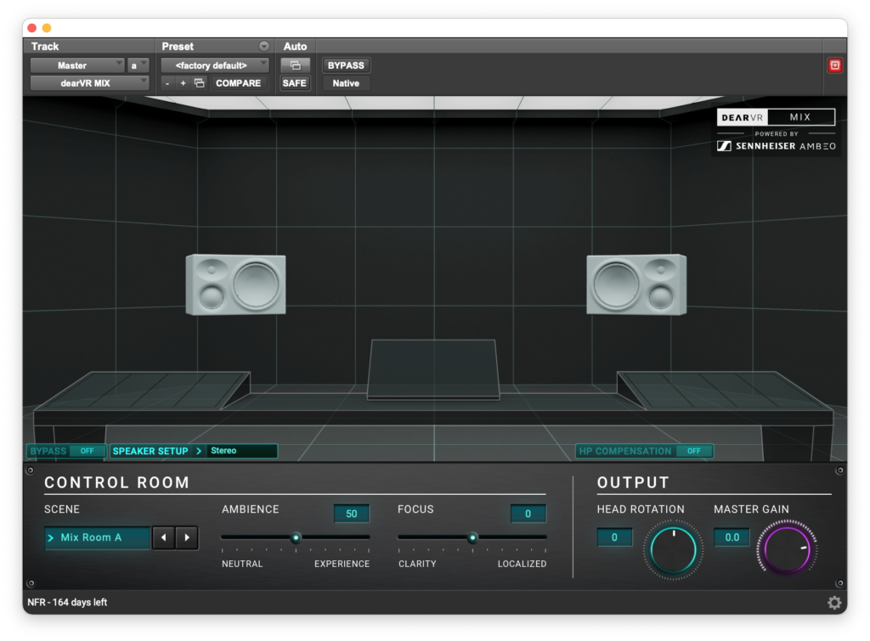Click the Head Rotation value field
This screenshot has width=870, height=641.
(x=614, y=537)
